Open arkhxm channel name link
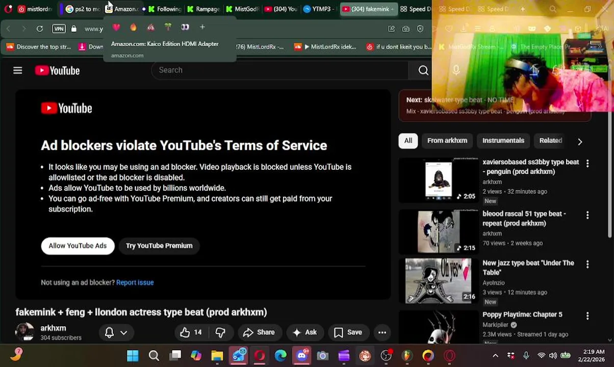Screen dimensions: 614x367 [53, 328]
